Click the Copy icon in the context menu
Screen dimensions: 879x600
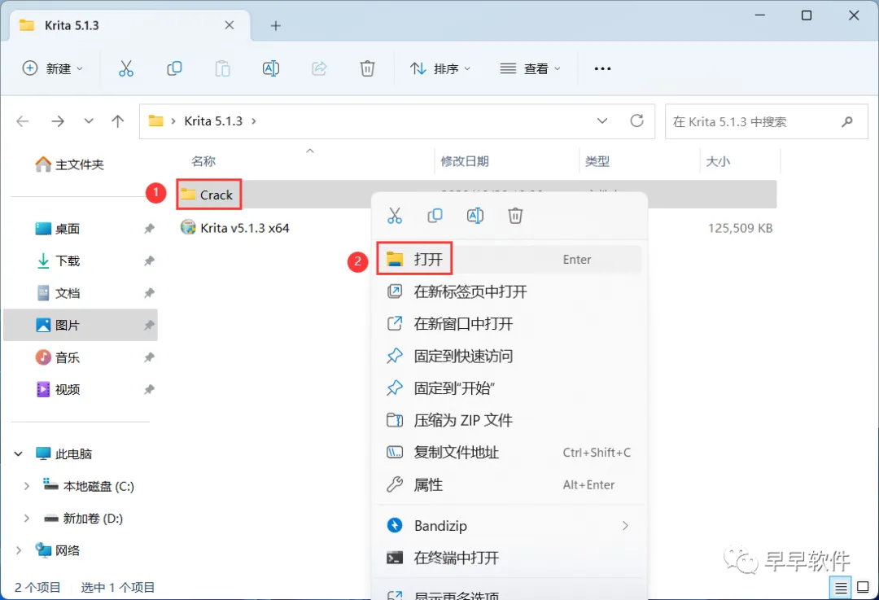pos(435,216)
